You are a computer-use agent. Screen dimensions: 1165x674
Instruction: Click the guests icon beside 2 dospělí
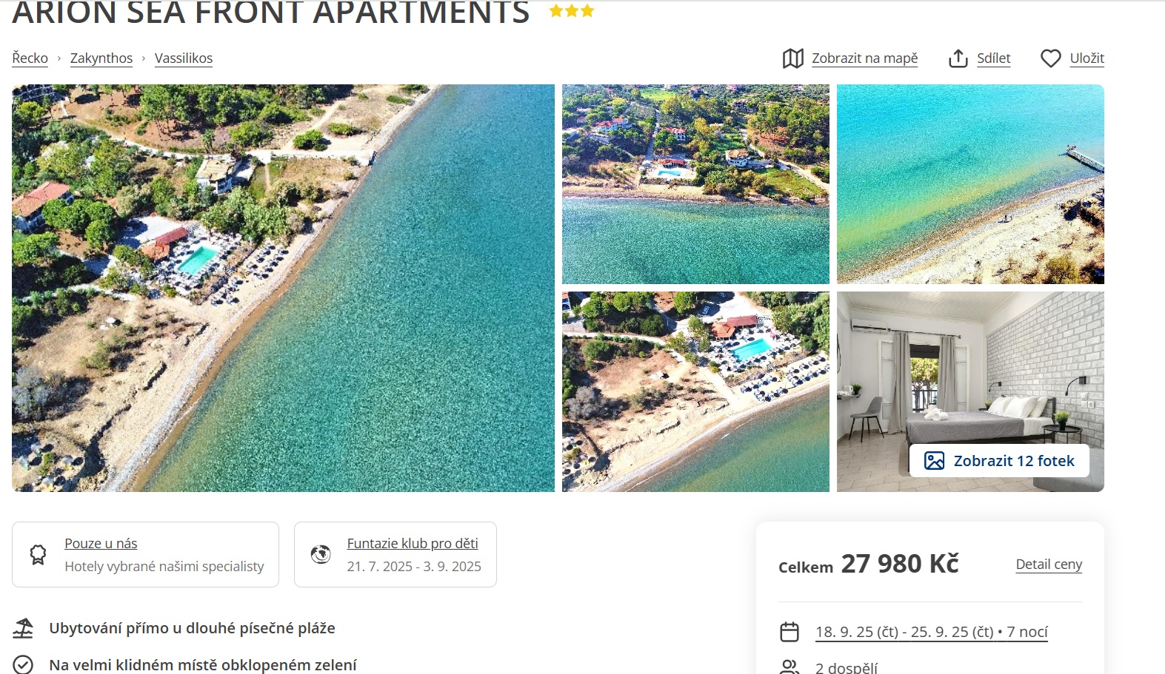(790, 667)
